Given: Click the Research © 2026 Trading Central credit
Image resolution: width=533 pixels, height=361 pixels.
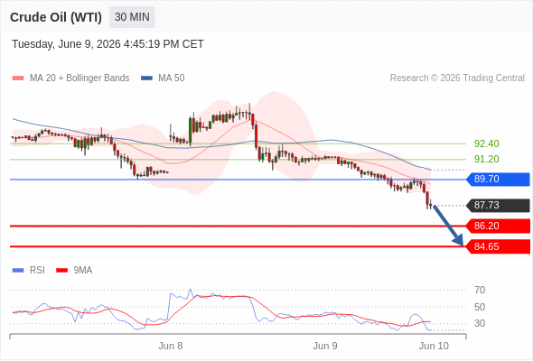Looking at the screenshot, I should (x=457, y=79).
